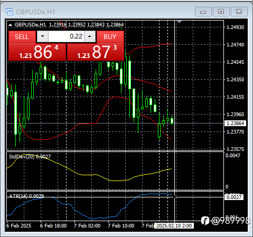253x237 pixels.
Task: Click the 1.23575 price scale value
Action: 235,149
